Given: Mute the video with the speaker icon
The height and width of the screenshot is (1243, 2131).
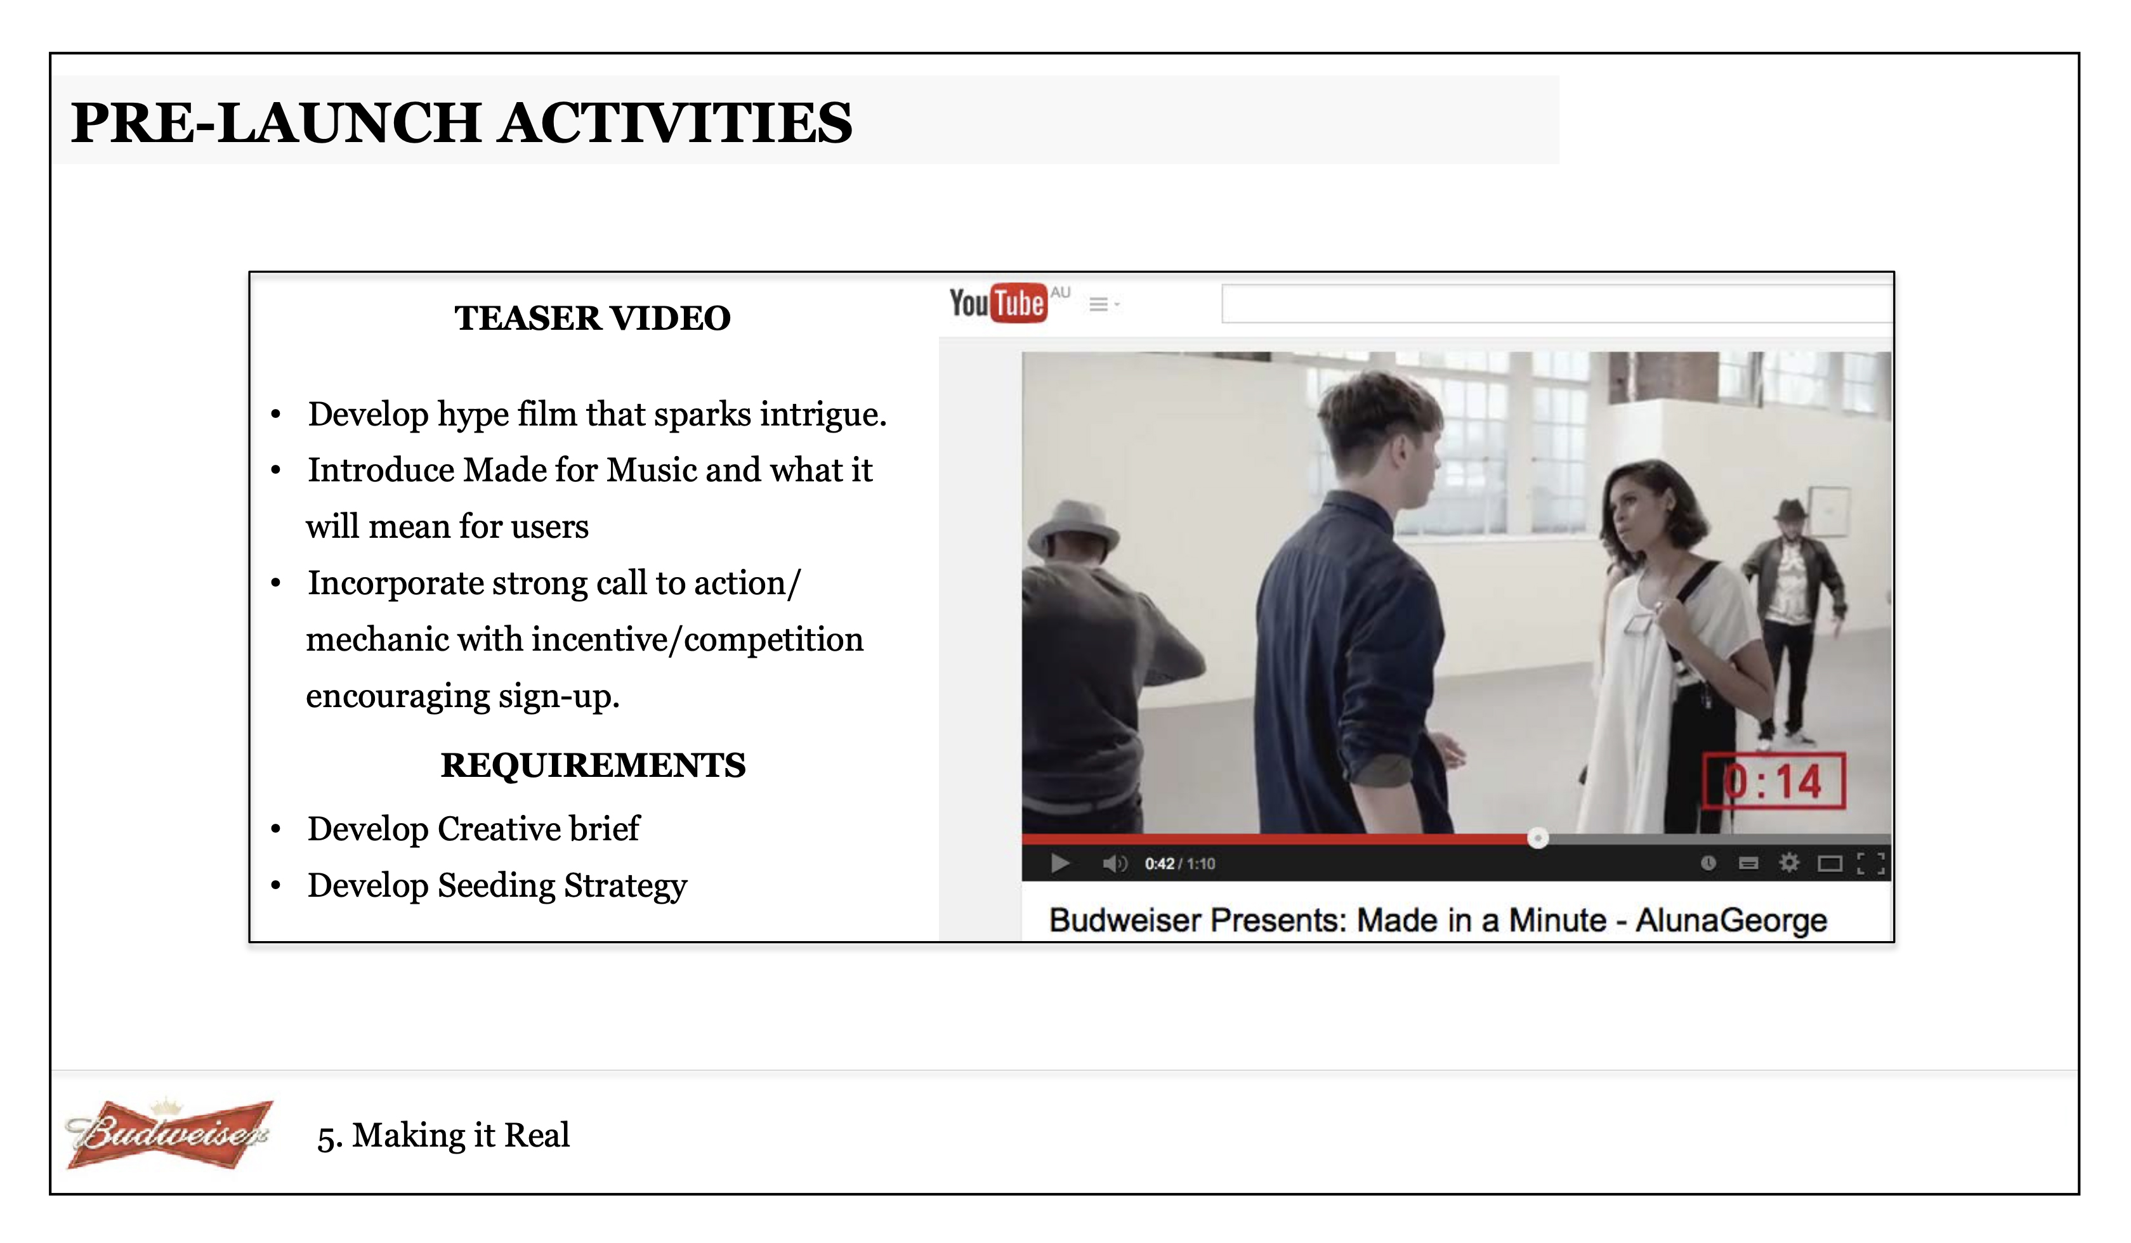Looking at the screenshot, I should [x=1115, y=863].
